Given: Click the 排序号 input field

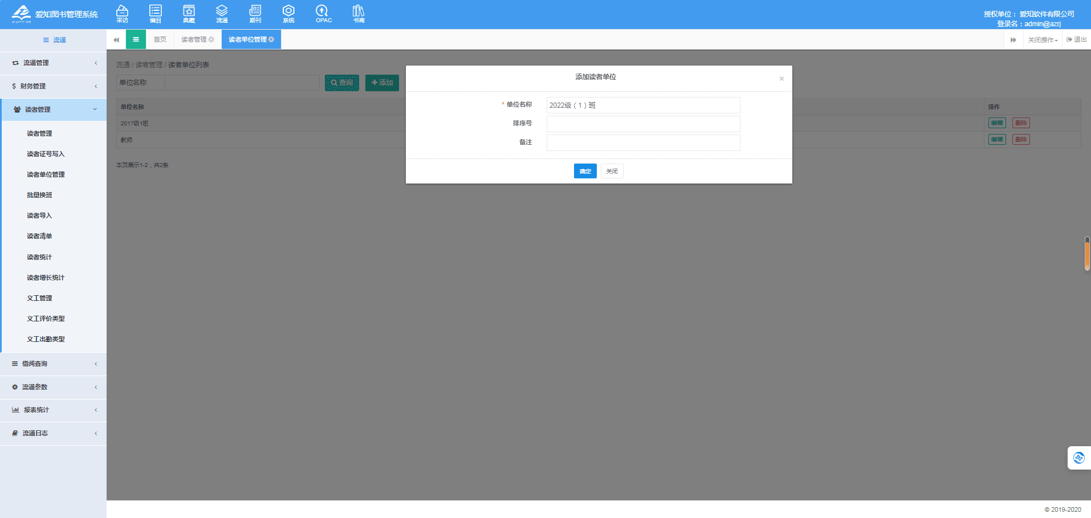Looking at the screenshot, I should 643,124.
